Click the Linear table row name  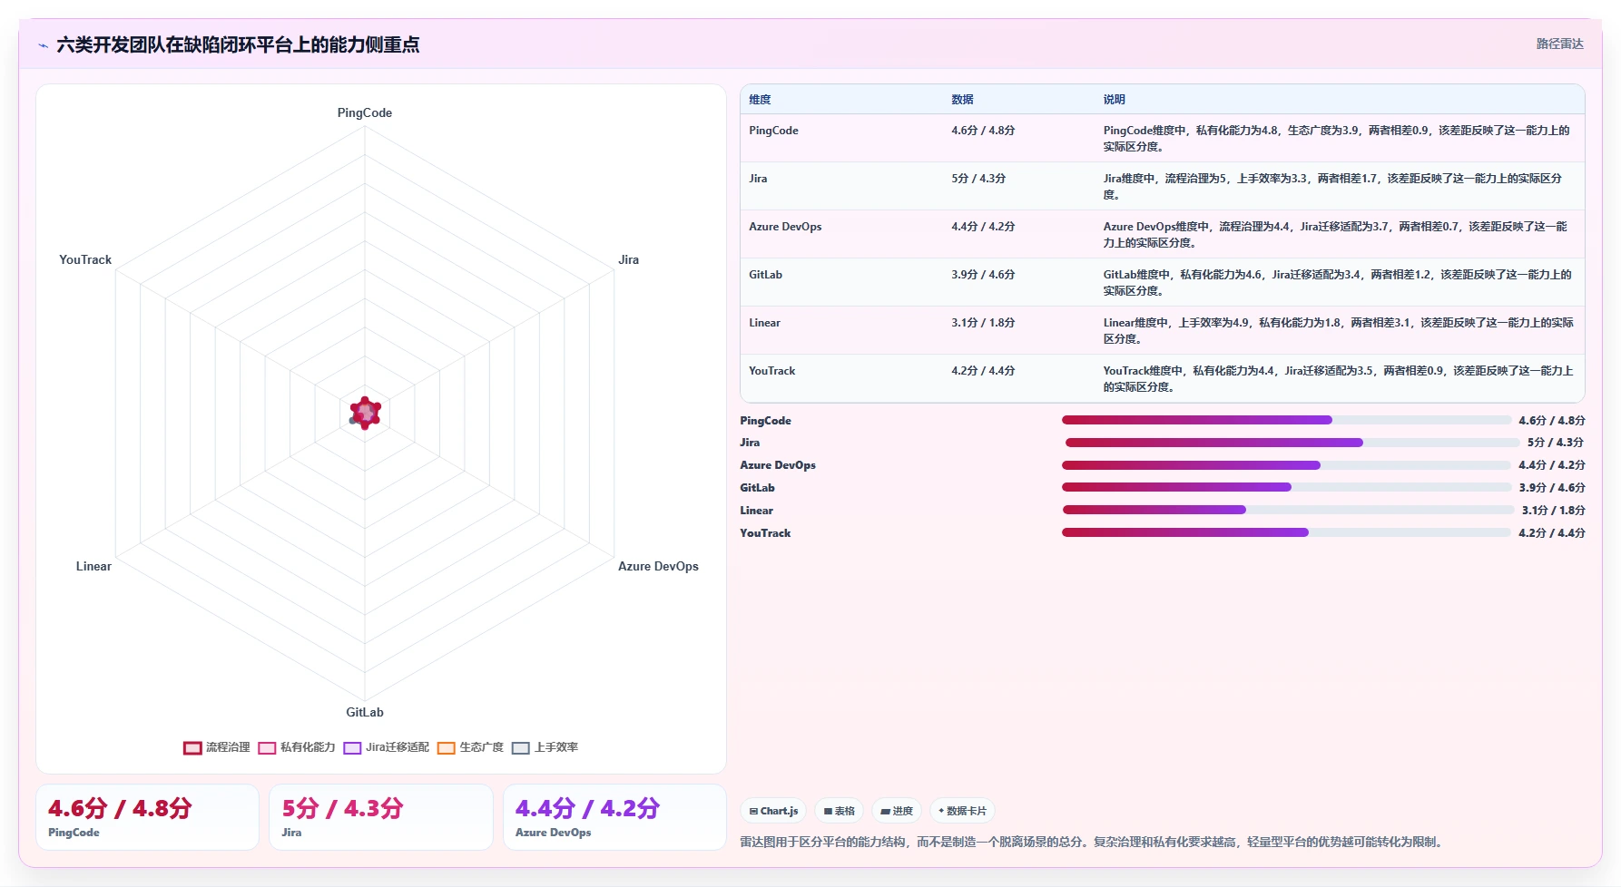764,323
